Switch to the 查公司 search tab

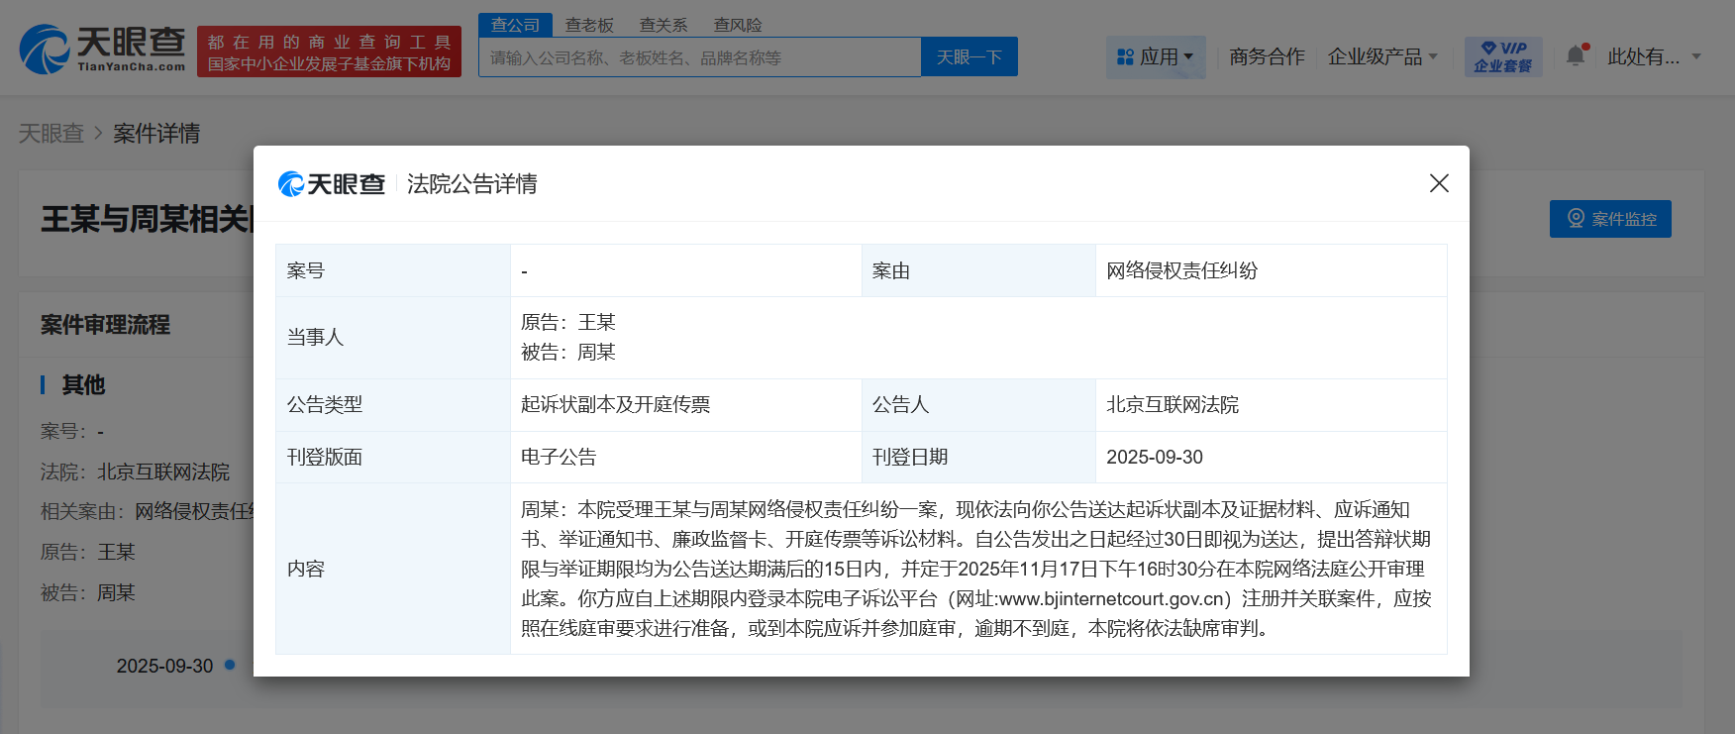coord(515,25)
